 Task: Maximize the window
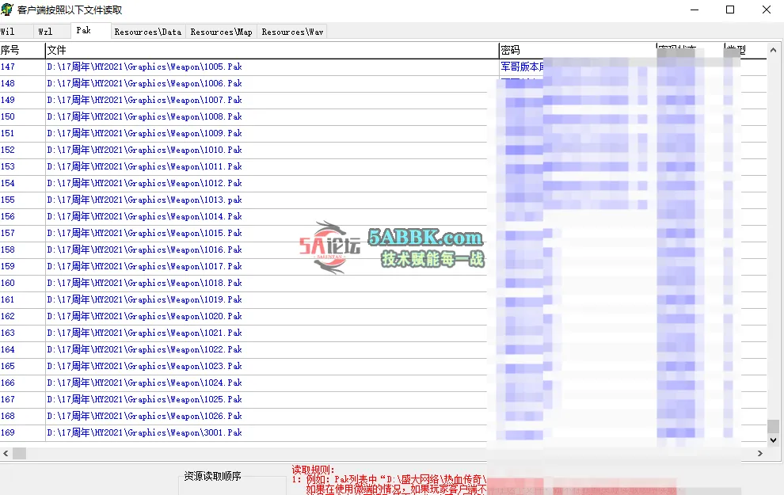(730, 10)
